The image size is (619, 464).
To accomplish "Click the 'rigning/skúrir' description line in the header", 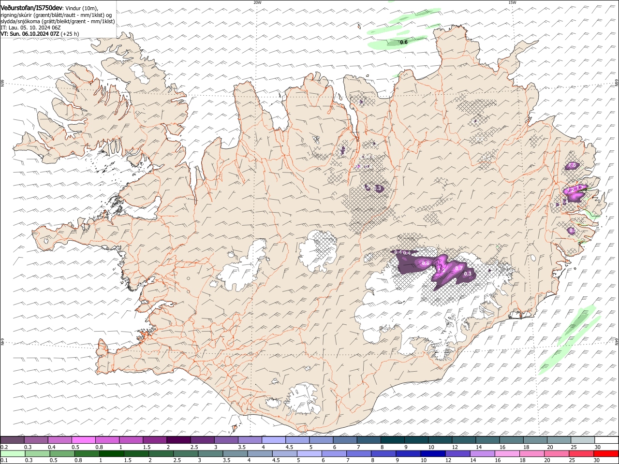I will (x=56, y=15).
